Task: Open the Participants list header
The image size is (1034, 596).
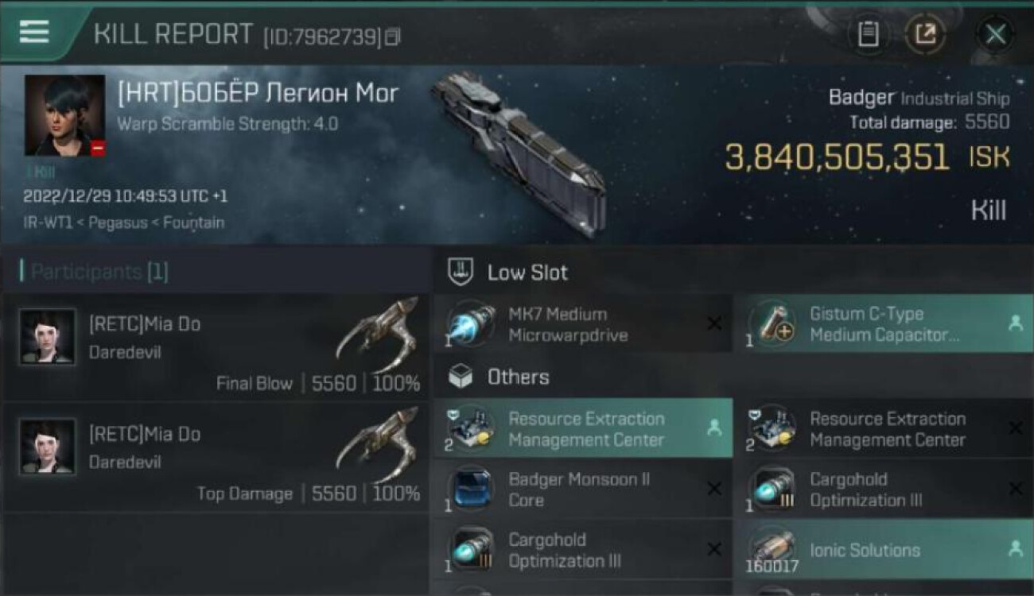Action: [x=99, y=272]
